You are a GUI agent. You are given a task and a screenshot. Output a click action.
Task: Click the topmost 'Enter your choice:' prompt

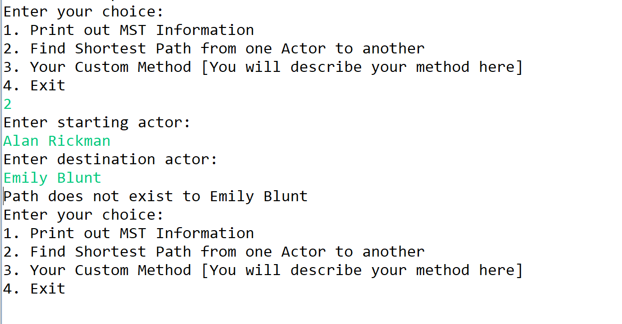click(84, 12)
